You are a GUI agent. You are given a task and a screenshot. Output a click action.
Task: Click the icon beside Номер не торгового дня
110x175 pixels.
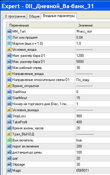(x=9, y=104)
